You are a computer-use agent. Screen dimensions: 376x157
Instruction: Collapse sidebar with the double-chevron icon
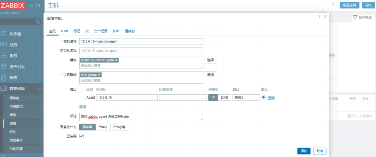[31, 5]
